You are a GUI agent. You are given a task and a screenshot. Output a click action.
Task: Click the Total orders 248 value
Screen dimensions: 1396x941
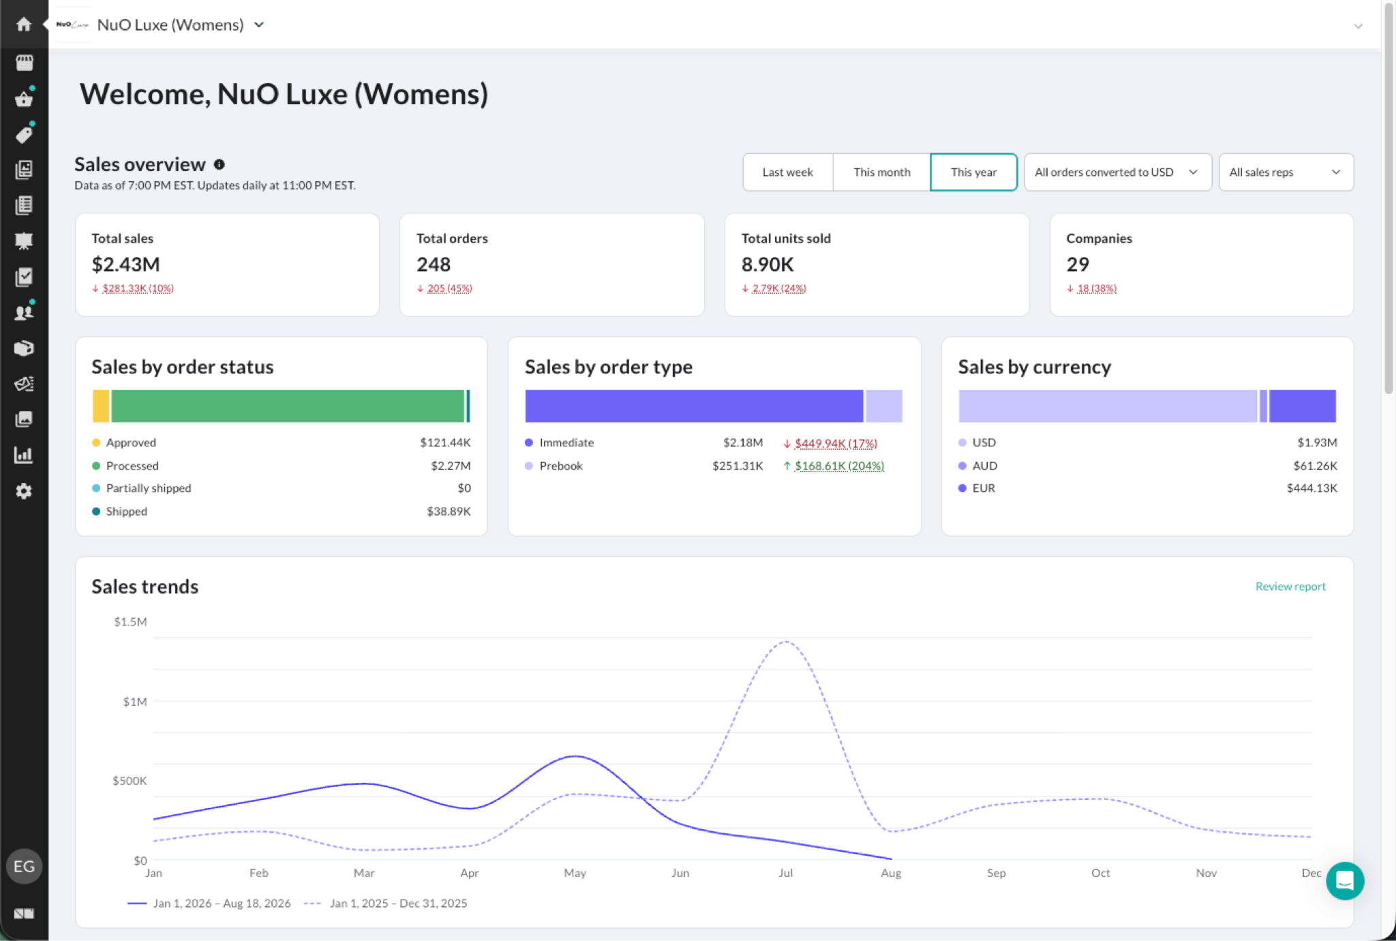434,264
